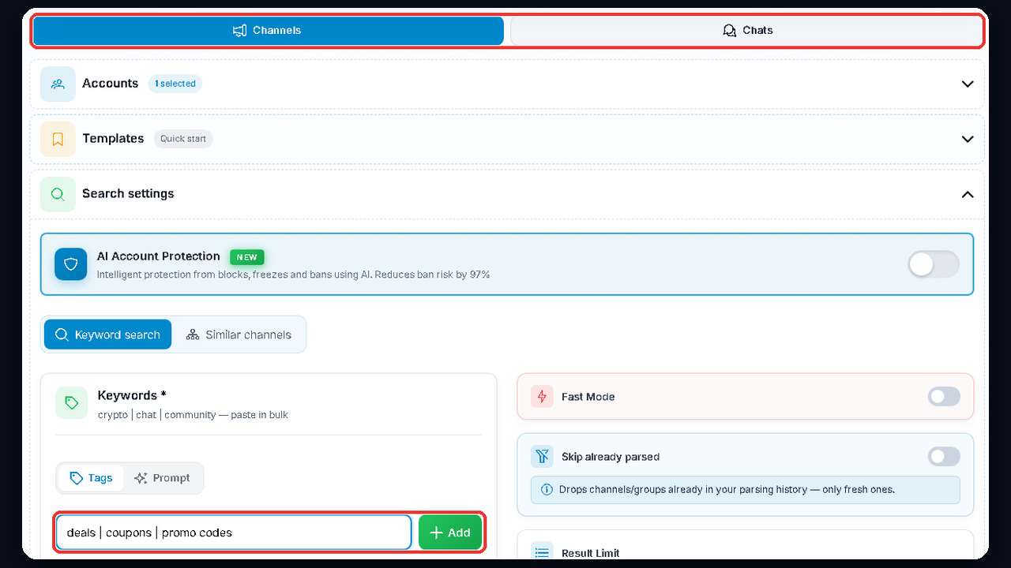Image resolution: width=1011 pixels, height=568 pixels.
Task: Click the Accounts section title
Action: point(111,84)
